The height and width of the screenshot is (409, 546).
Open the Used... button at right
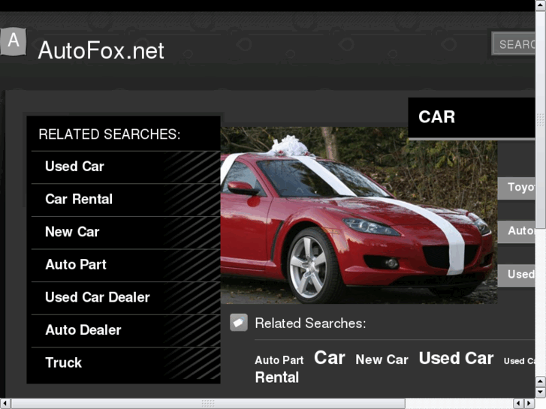coord(517,275)
